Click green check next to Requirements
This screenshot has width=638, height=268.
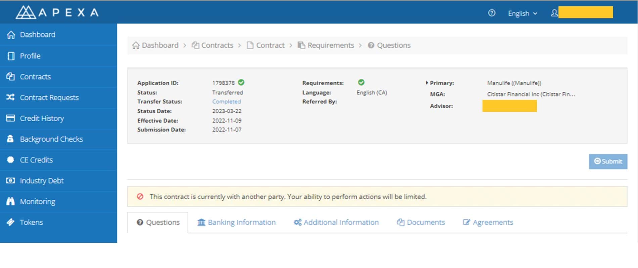(x=361, y=82)
